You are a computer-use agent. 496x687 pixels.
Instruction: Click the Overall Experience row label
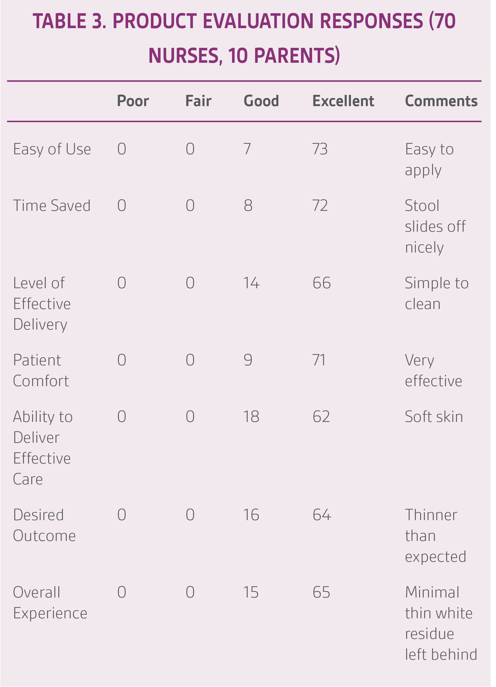[x=50, y=603]
